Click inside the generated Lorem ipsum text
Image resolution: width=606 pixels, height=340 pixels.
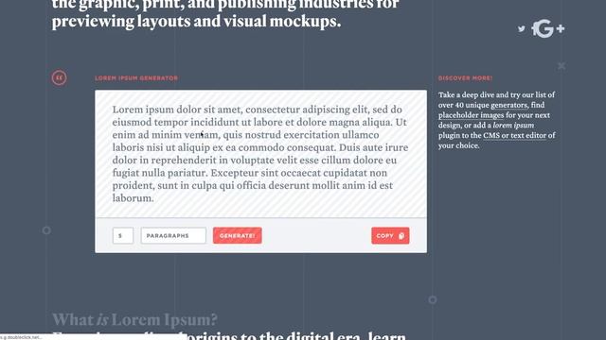(260, 153)
